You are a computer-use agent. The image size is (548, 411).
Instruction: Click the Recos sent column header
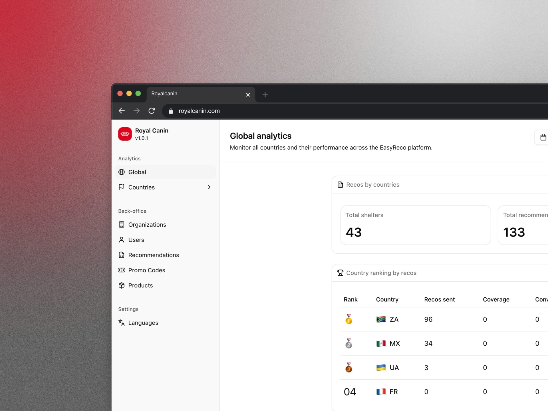tap(439, 299)
